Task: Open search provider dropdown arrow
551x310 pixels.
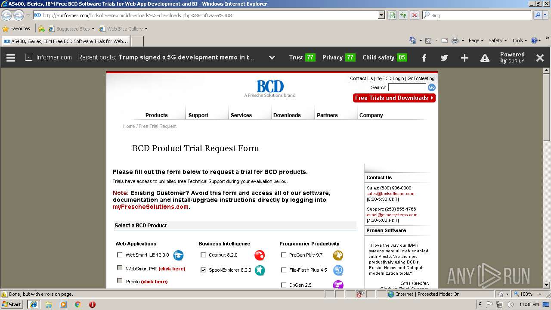Action: pos(546,15)
